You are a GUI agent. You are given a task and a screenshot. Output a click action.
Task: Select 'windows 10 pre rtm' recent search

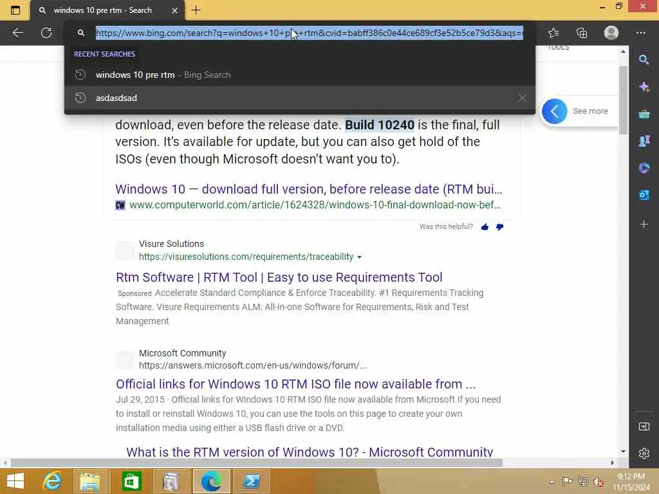300,75
